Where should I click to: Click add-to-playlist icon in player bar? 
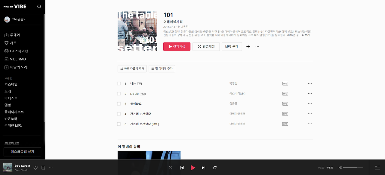point(43,168)
